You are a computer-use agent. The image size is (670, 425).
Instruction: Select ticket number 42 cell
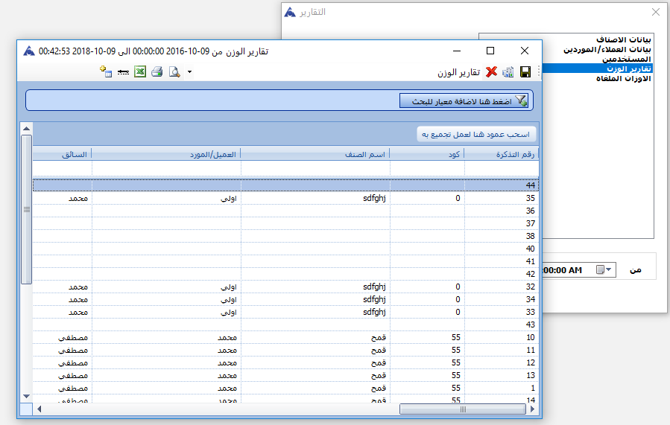point(502,274)
